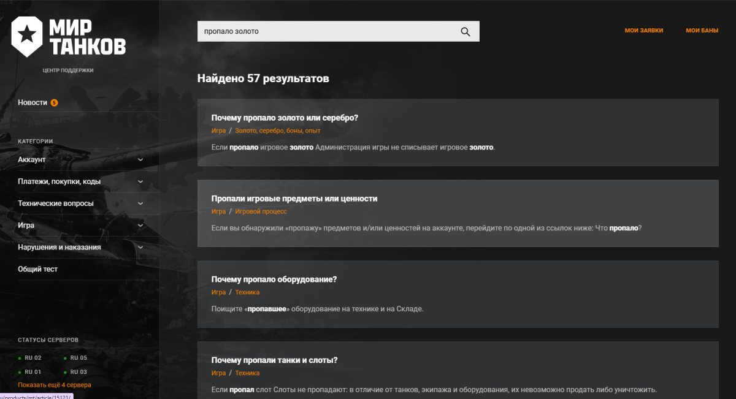This screenshot has width=736, height=399.
Task: Click snippet 'Если вы обнаружили «пропажу» предметов'
Action: pyautogui.click(x=426, y=228)
